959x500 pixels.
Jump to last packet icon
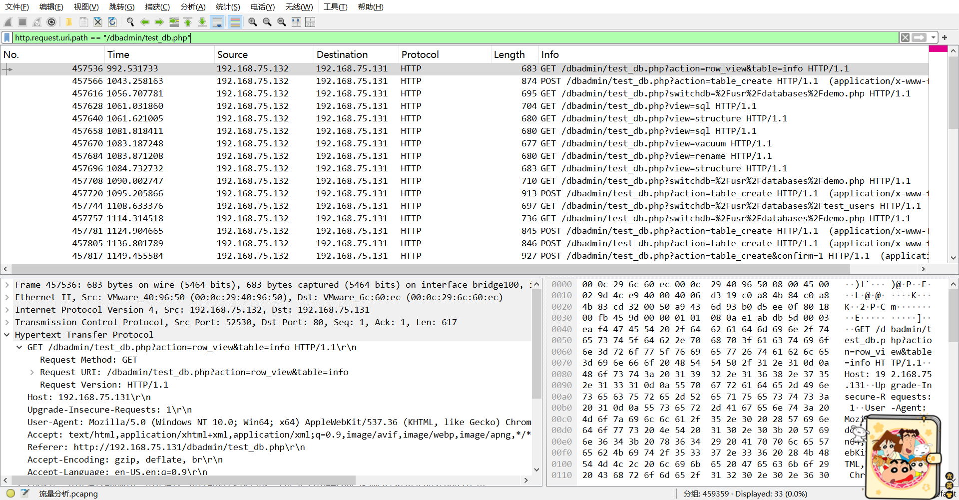click(202, 22)
